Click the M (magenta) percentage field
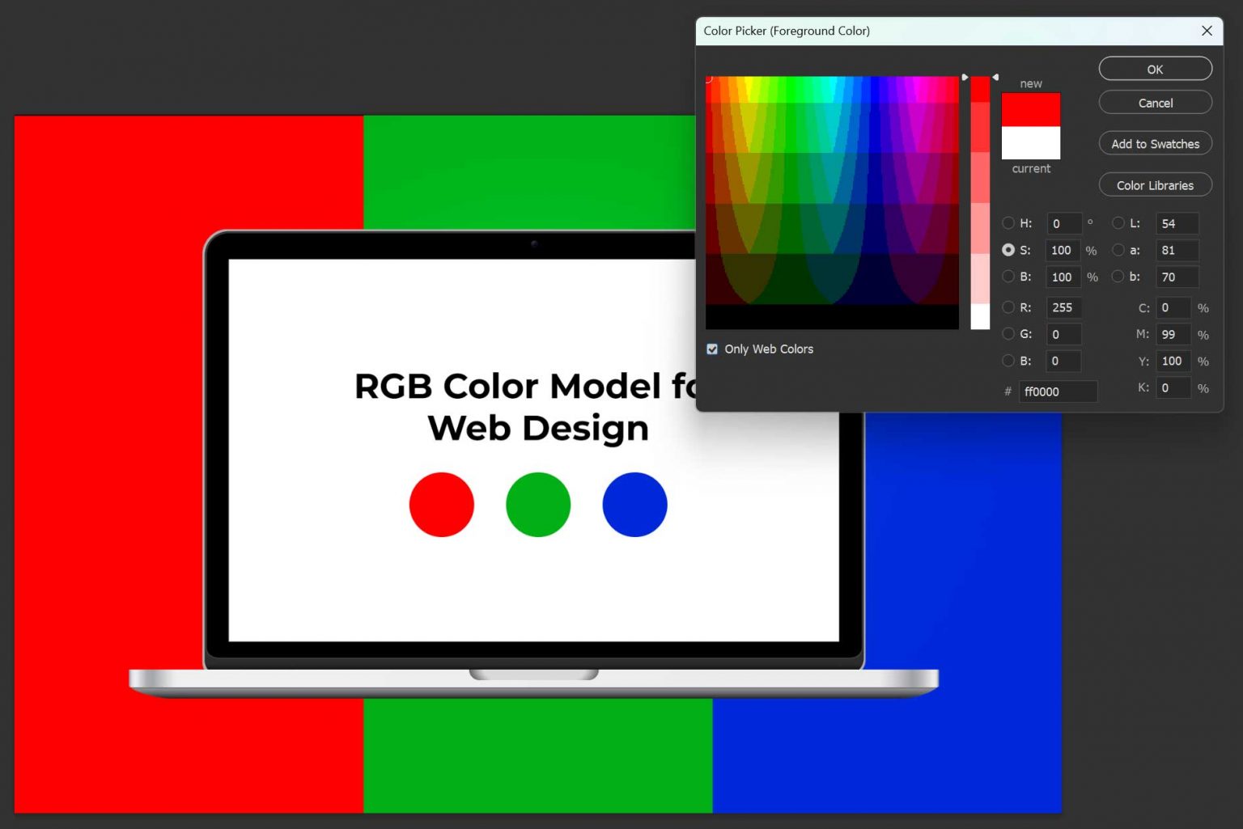Viewport: 1243px width, 829px height. pyautogui.click(x=1173, y=334)
